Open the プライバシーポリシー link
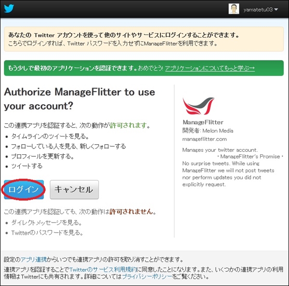This screenshot has width=289, height=286. (147, 276)
